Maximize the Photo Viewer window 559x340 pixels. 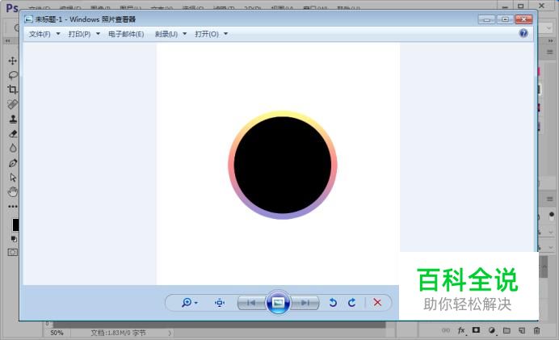pyautogui.click(x=505, y=19)
